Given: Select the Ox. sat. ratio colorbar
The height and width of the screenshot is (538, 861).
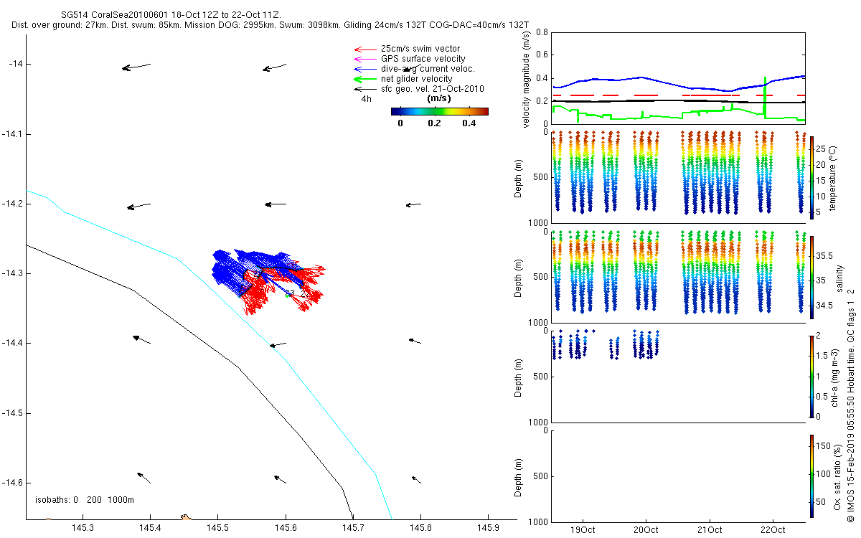Looking at the screenshot, I should point(811,476).
